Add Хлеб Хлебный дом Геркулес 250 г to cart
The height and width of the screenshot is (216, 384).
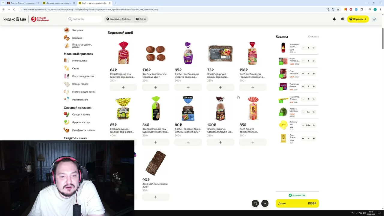(x=123, y=87)
